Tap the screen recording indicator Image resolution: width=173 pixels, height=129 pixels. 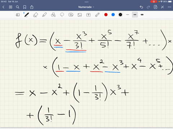tap(154, 1)
